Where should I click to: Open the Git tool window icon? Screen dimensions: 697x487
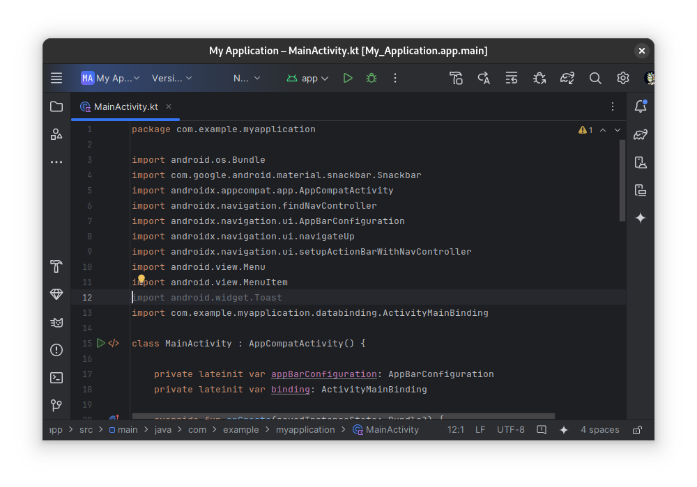[x=56, y=406]
